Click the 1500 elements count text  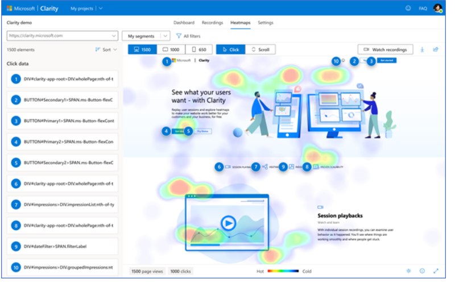20,49
